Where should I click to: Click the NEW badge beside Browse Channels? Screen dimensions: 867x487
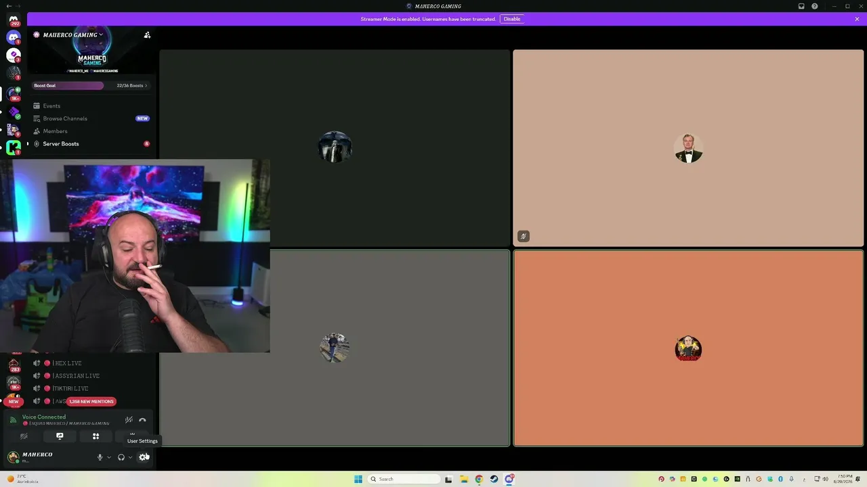(142, 118)
